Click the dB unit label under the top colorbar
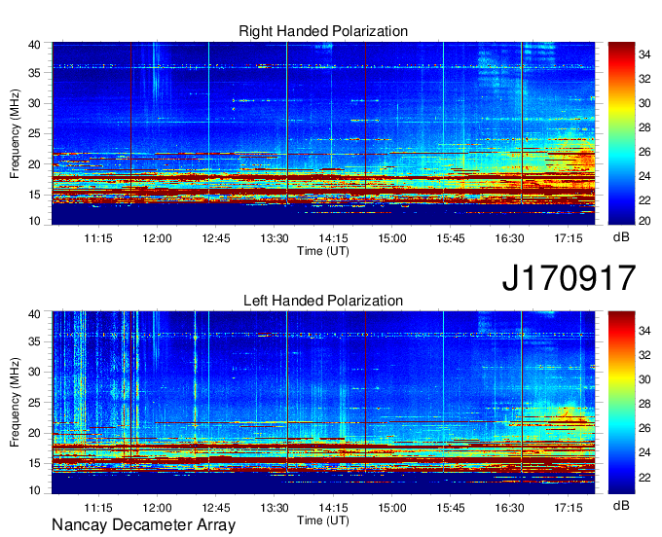The image size is (662, 537). [x=621, y=237]
